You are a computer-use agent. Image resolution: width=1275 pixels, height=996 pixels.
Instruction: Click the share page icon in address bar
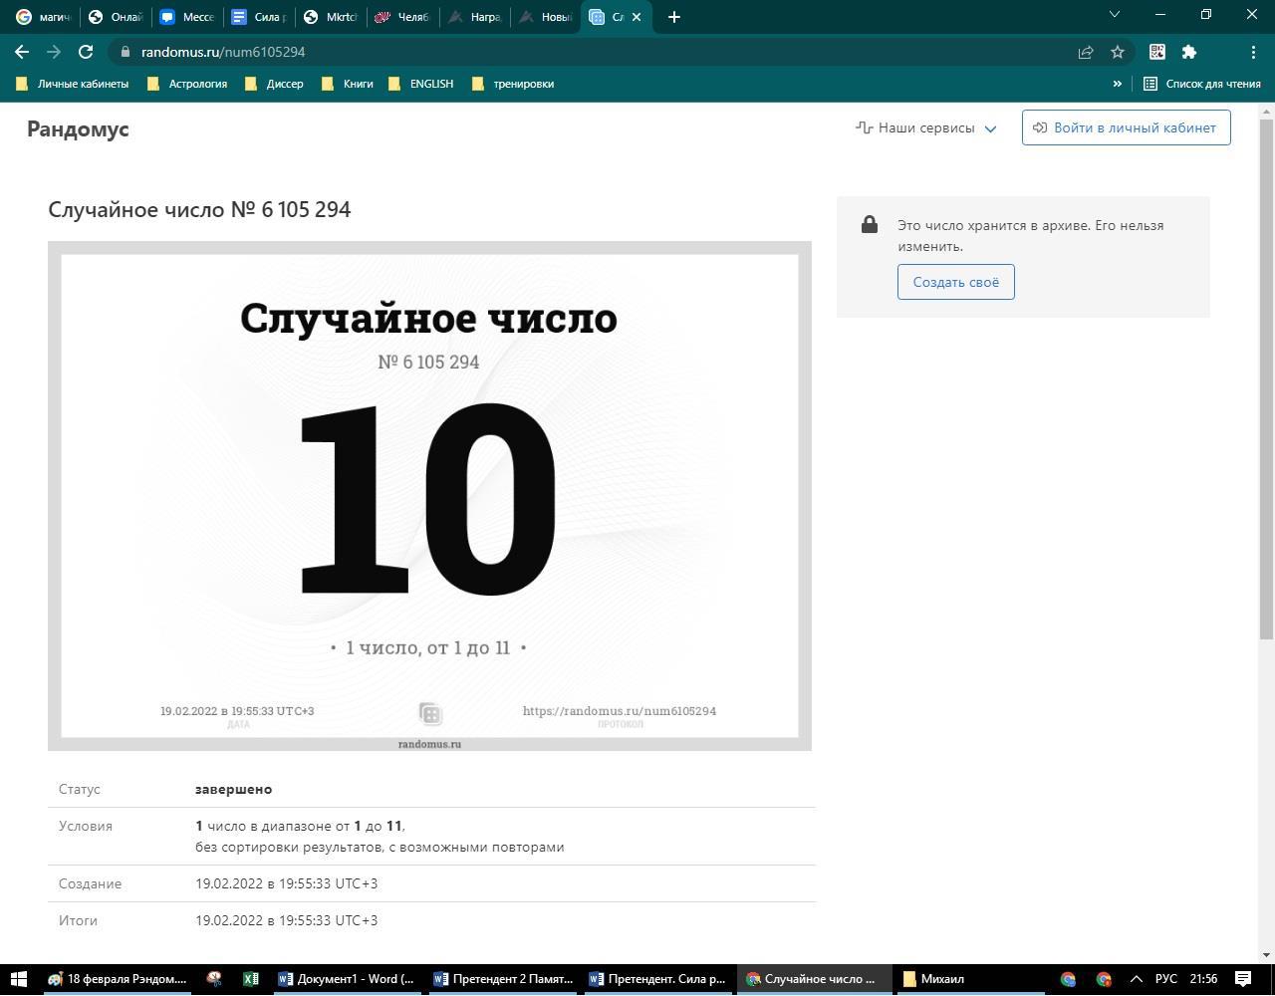pos(1086,52)
